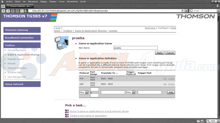The height and width of the screenshot is (123, 220).
Task: Open the Archivo menu
Action: click(x=9, y=2)
